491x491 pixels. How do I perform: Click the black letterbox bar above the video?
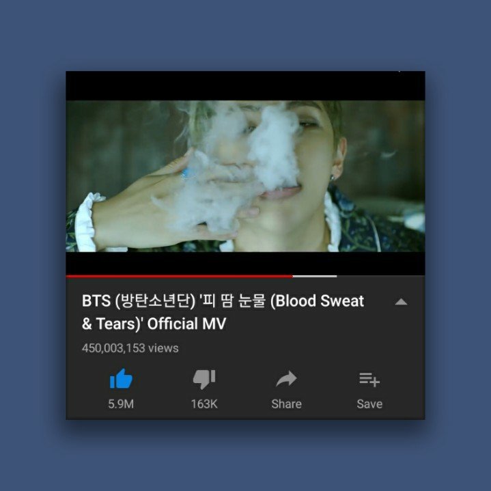pyautogui.click(x=245, y=86)
